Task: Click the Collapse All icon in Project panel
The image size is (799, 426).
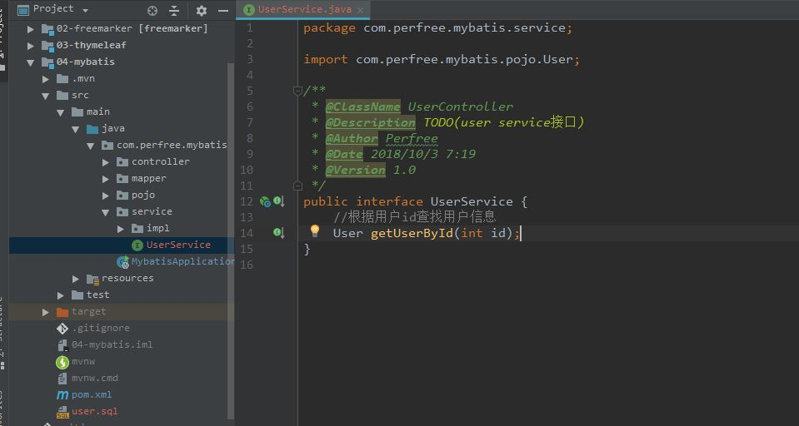Action: pyautogui.click(x=174, y=10)
